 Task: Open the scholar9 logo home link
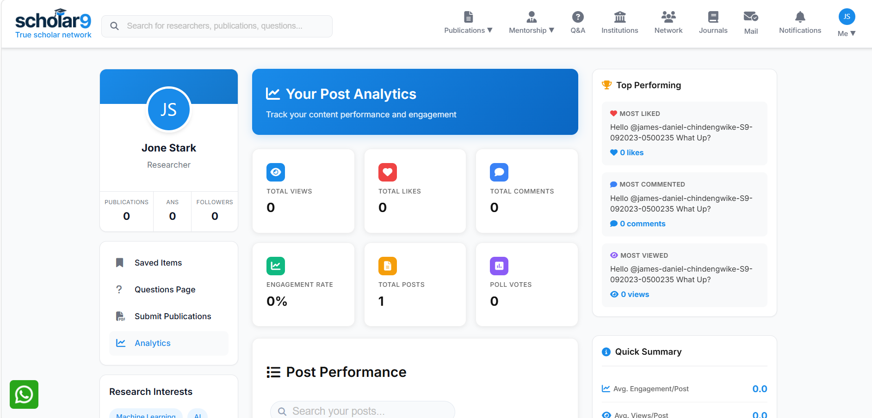tap(53, 24)
